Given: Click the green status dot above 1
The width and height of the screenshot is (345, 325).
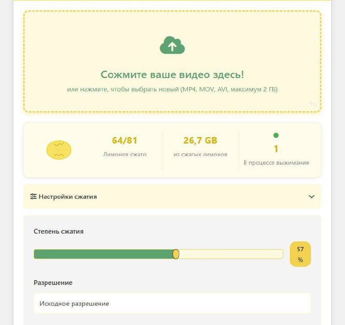Looking at the screenshot, I should click(x=276, y=135).
